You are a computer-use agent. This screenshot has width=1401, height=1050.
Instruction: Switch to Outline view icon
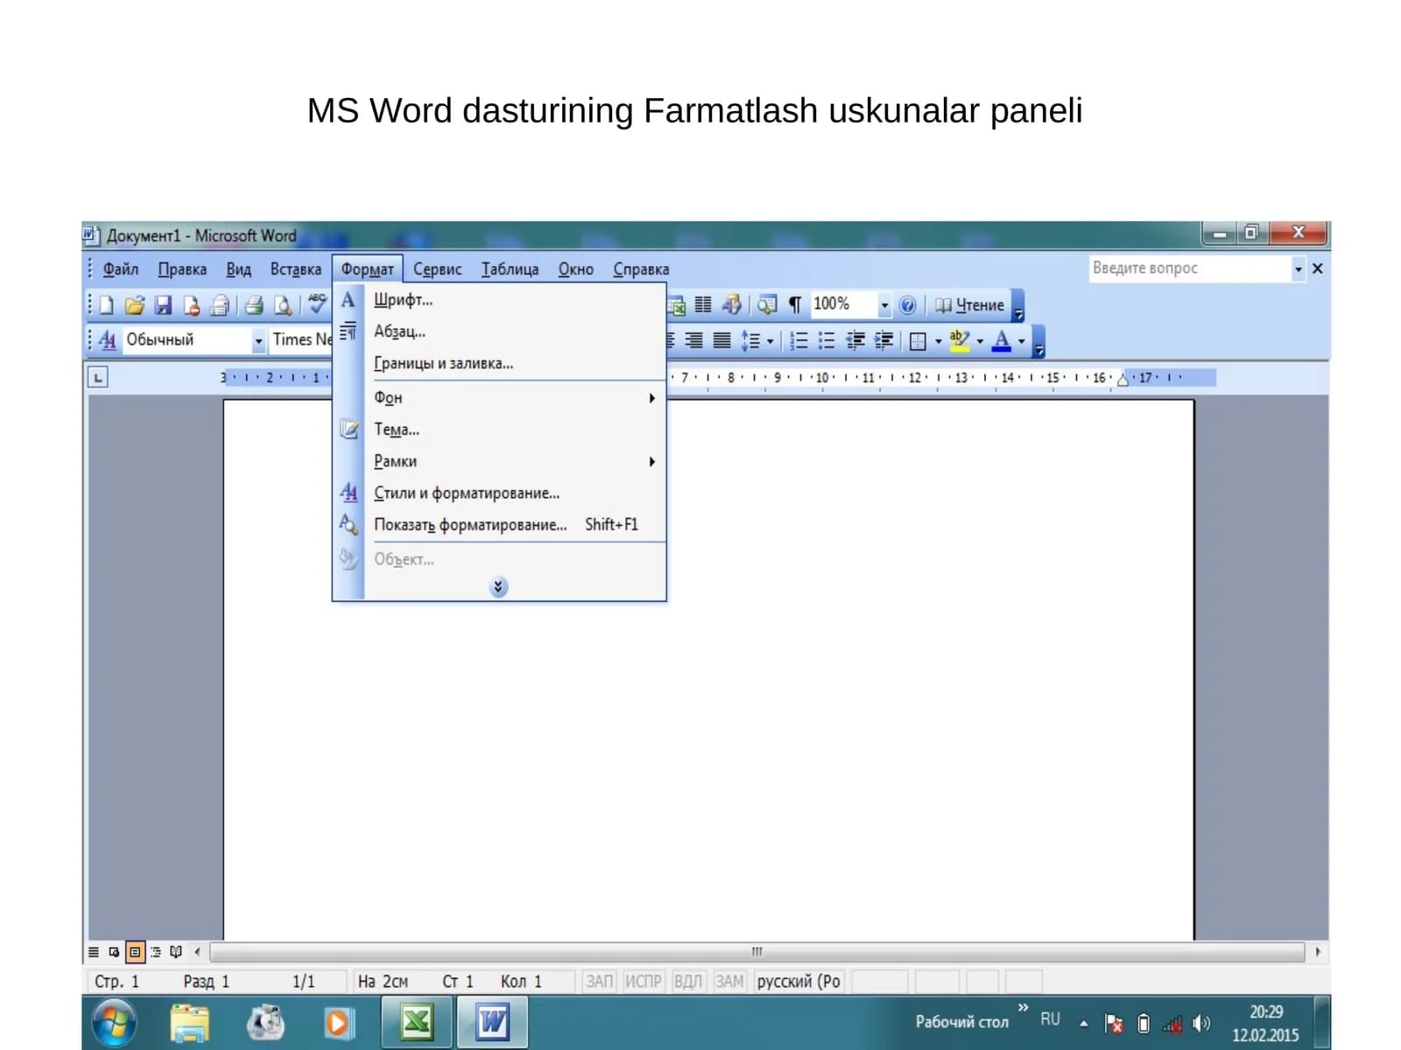click(x=156, y=952)
